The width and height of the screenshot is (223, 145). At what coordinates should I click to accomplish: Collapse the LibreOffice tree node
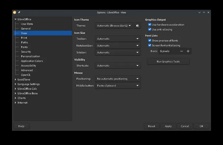click(x=15, y=19)
